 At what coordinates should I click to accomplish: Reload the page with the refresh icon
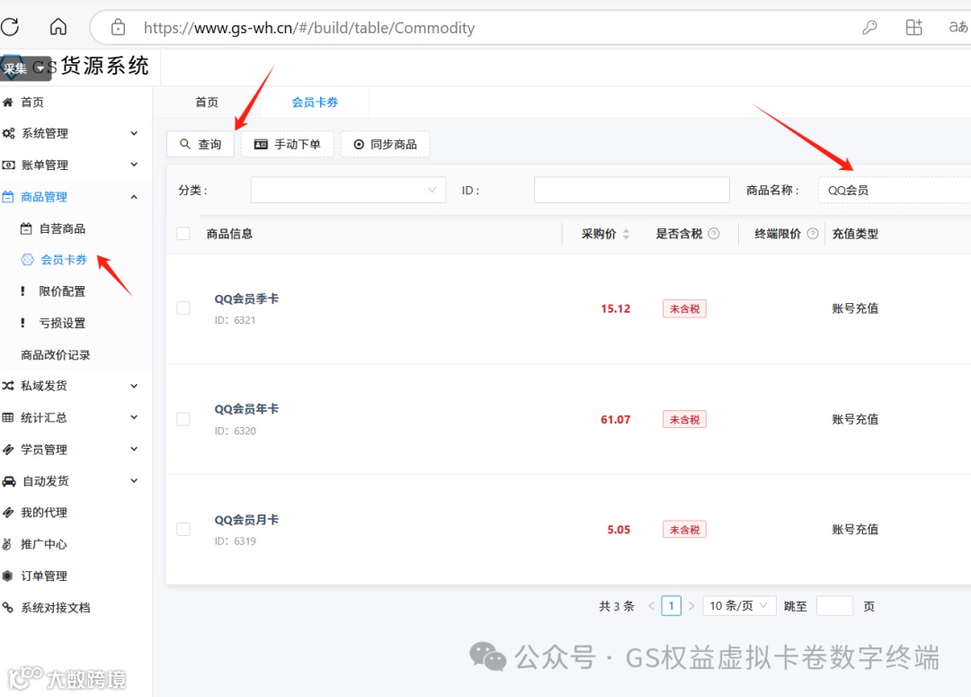(x=10, y=27)
